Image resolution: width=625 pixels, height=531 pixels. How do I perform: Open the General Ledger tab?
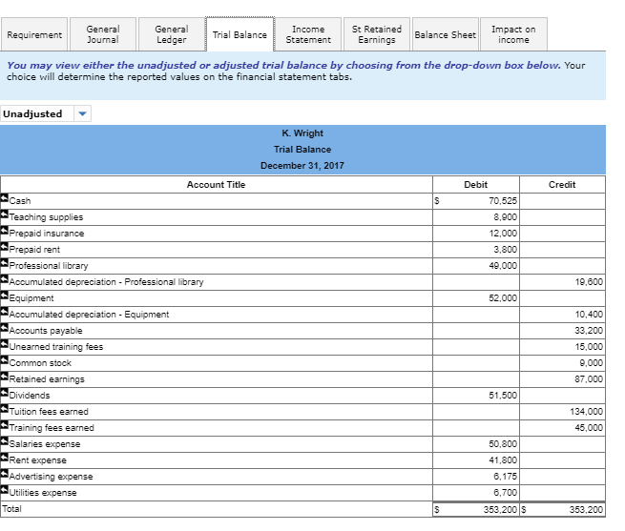click(172, 34)
